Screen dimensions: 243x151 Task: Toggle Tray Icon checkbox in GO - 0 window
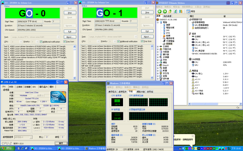(65, 42)
